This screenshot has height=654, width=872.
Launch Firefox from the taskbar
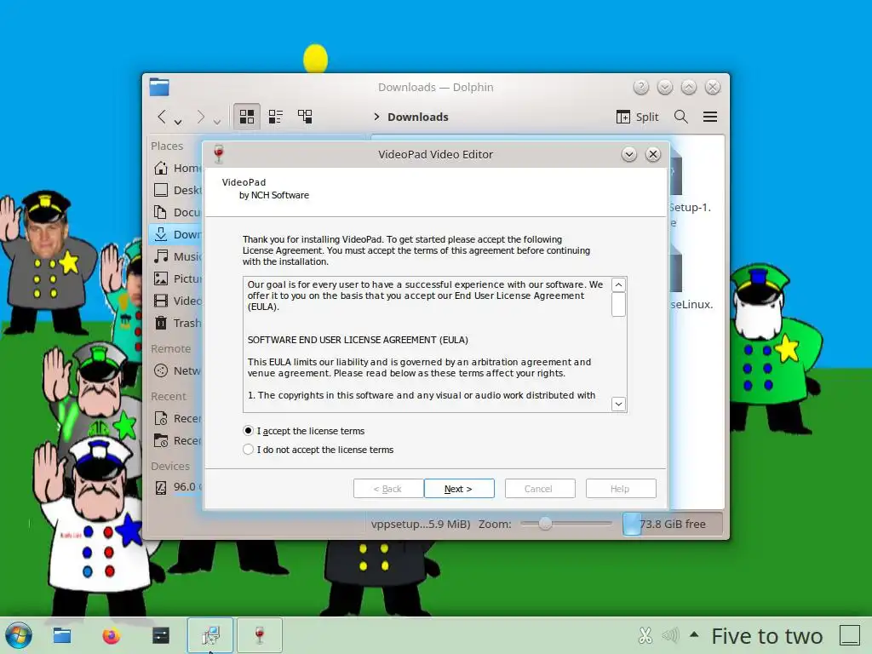[112, 635]
